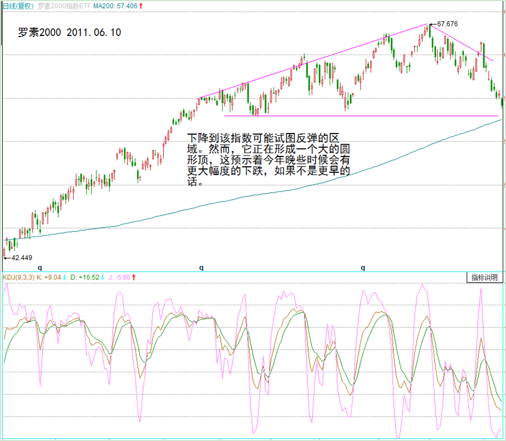Click the KDJ(9,3,3) indicator parameters label
506x441 pixels.
pyautogui.click(x=18, y=277)
